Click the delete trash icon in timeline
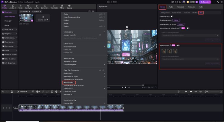The width and height of the screenshot is (224, 122). click(12, 91)
